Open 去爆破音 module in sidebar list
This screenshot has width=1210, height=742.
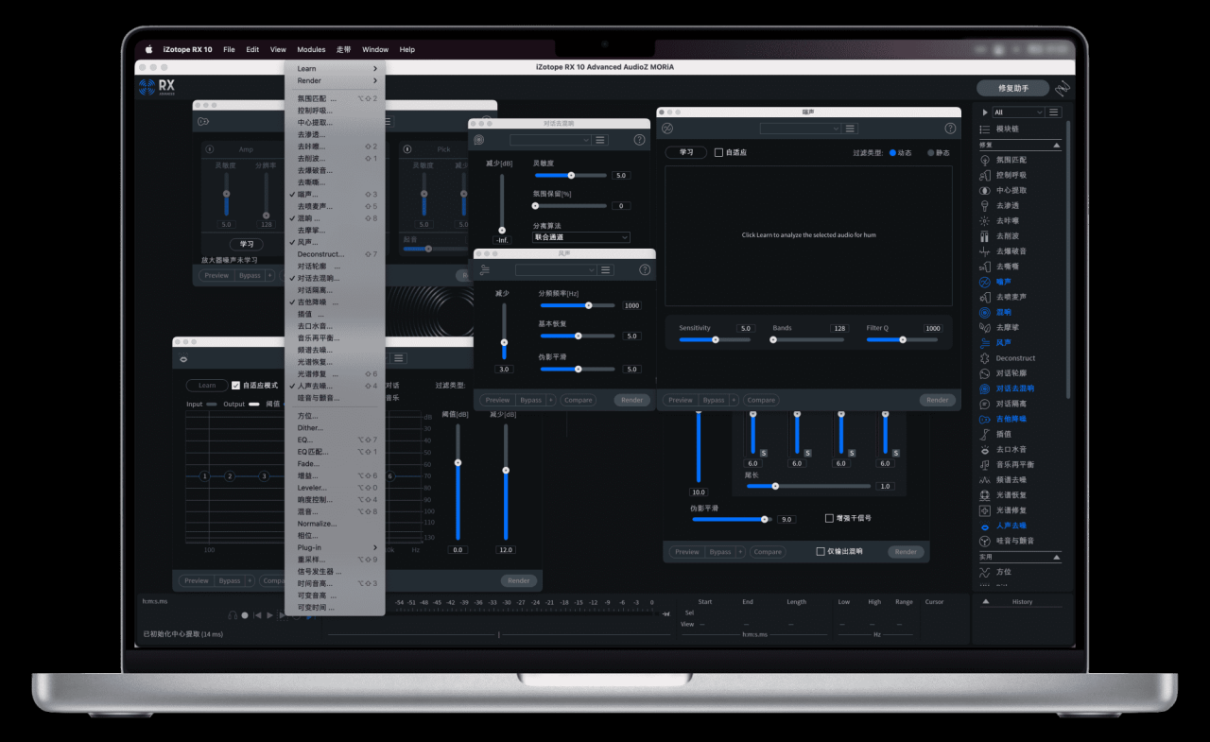1011,251
